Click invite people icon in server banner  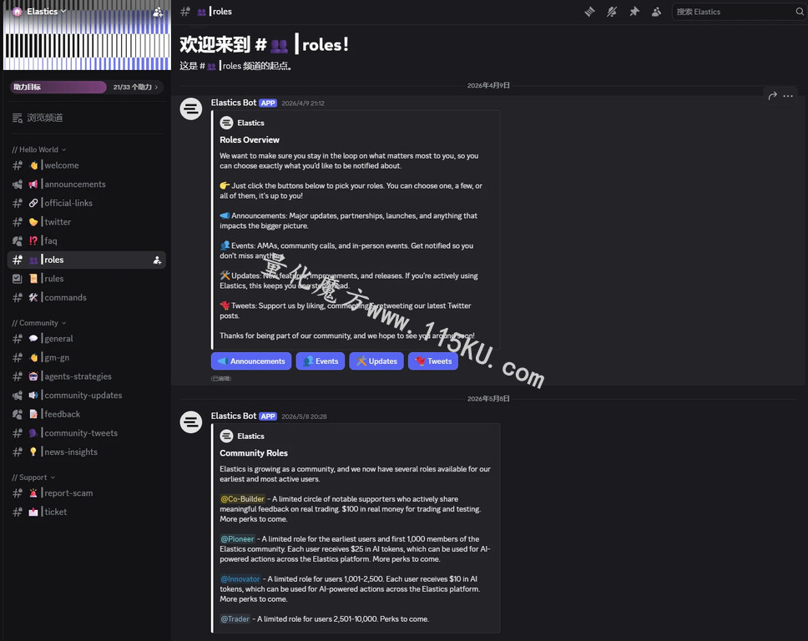(x=158, y=12)
